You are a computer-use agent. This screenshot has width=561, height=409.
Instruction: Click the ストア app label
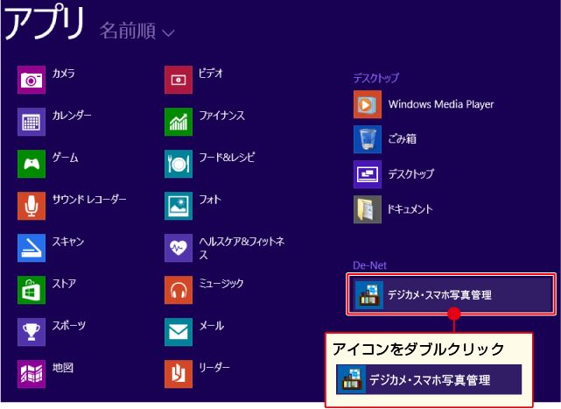pos(65,284)
